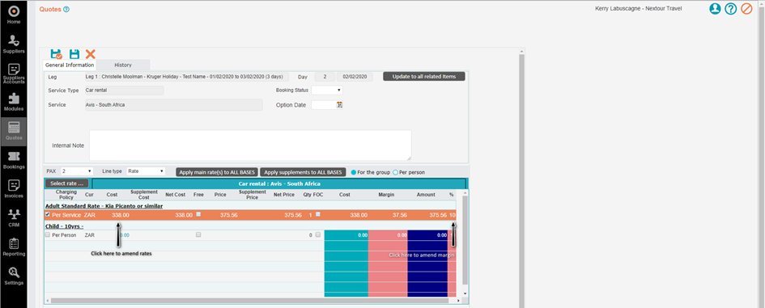Open the Bookings sidebar item

pyautogui.click(x=14, y=159)
